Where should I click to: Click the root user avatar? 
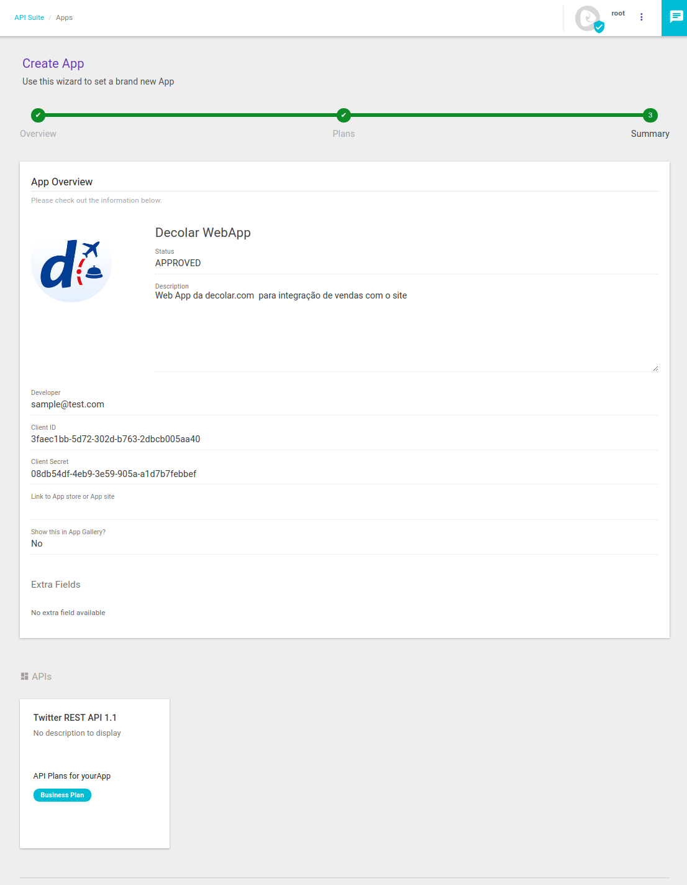588,18
